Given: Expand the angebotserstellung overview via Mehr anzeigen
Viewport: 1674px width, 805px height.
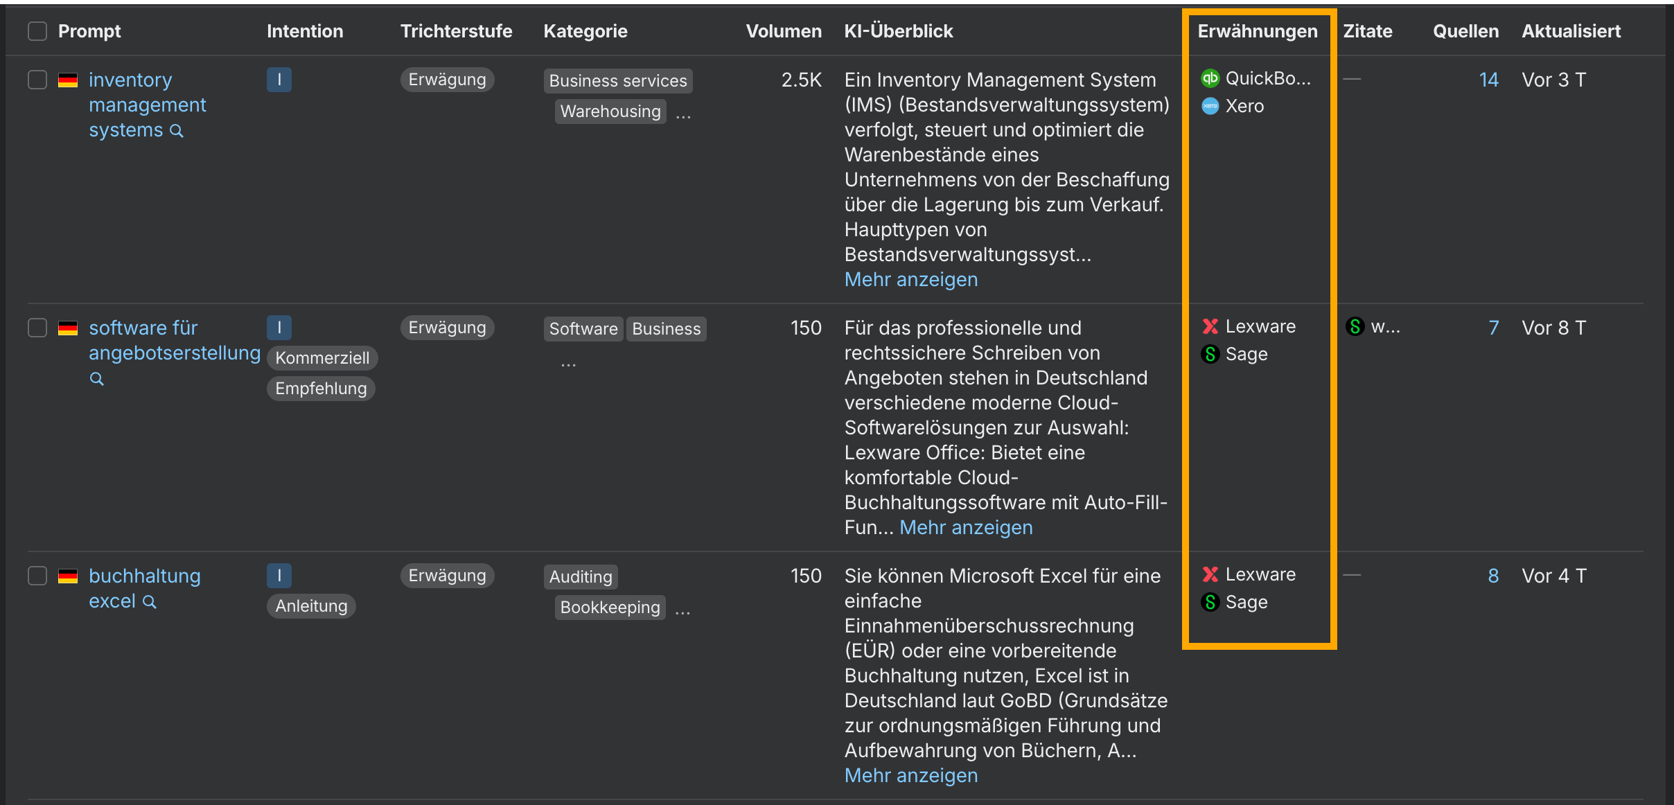Looking at the screenshot, I should tap(966, 528).
